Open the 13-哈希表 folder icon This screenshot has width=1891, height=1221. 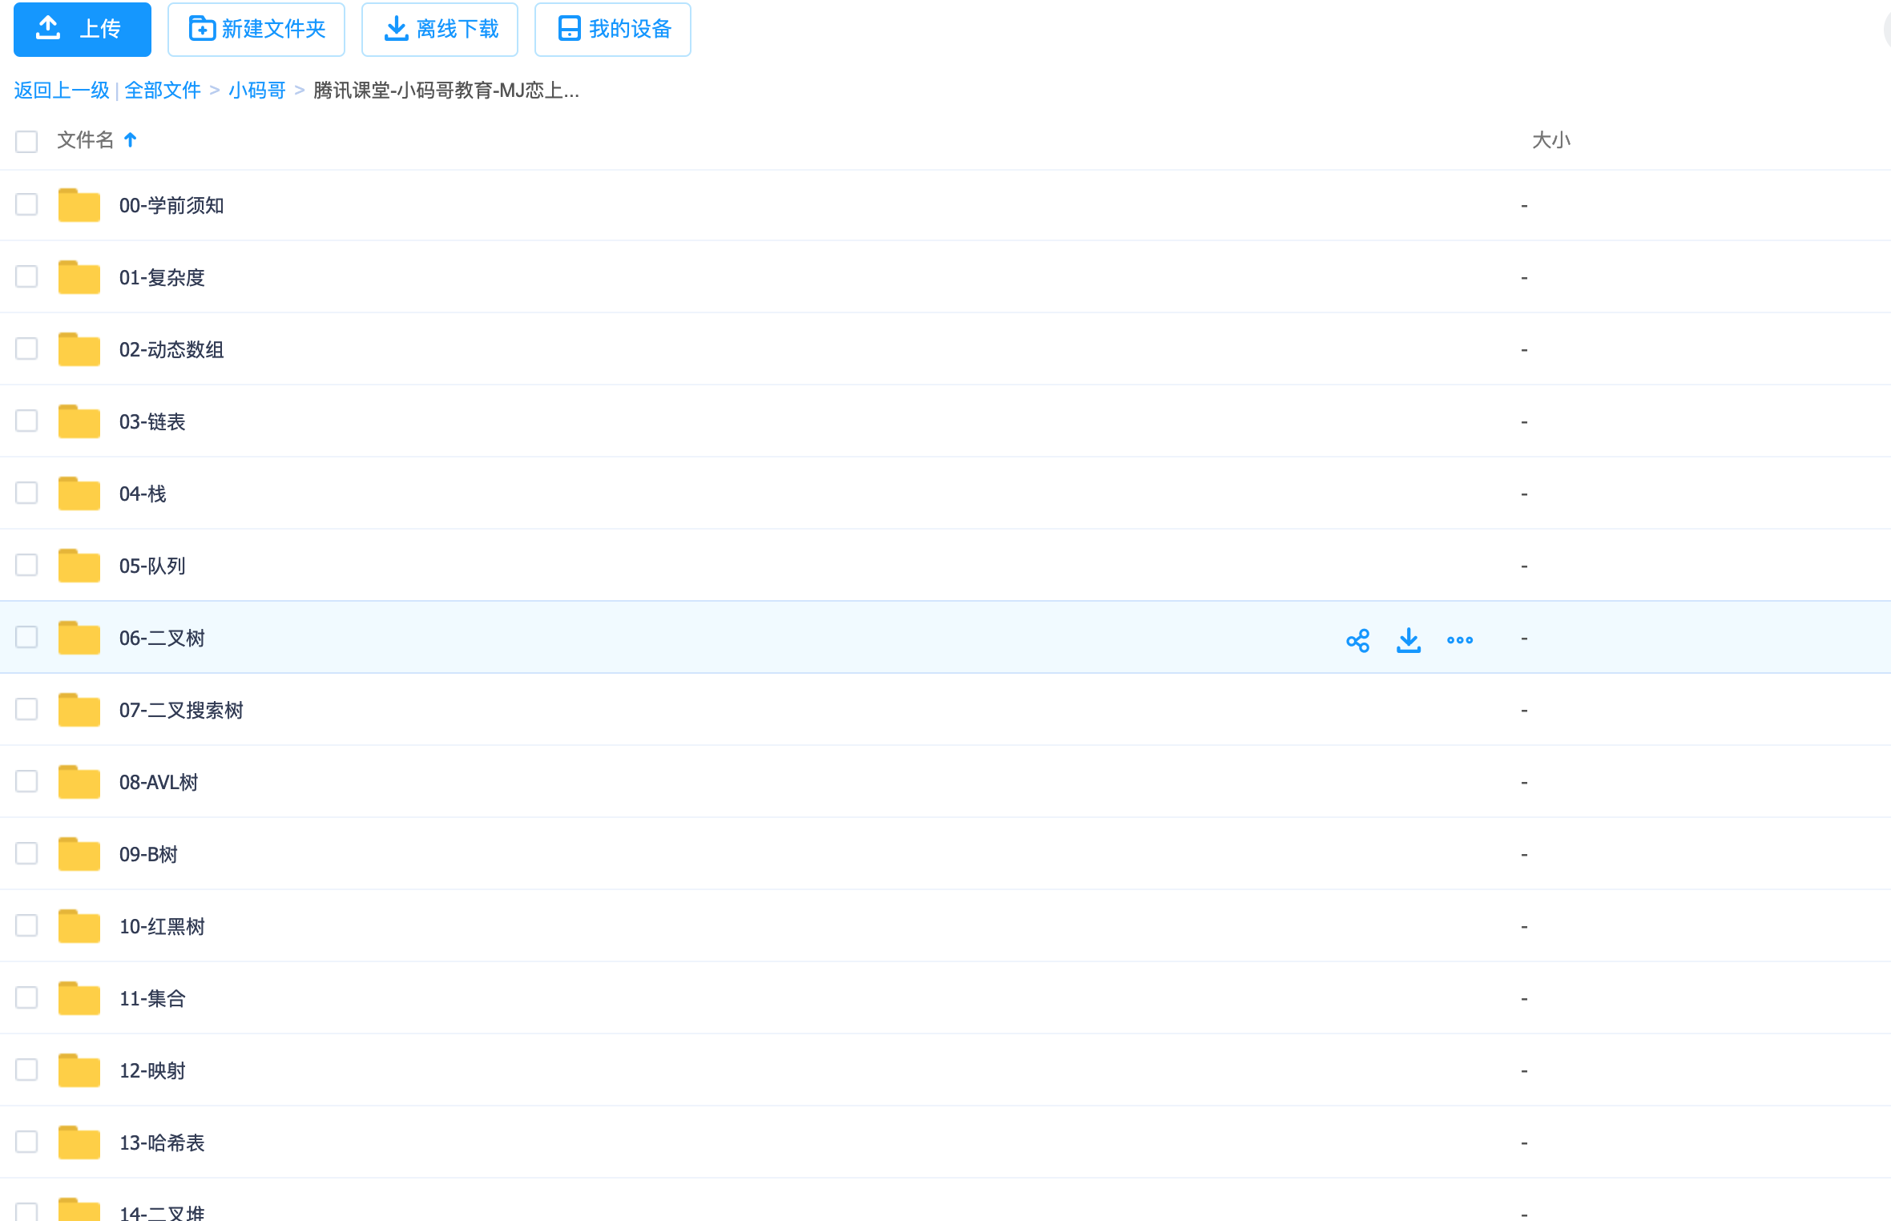79,1142
